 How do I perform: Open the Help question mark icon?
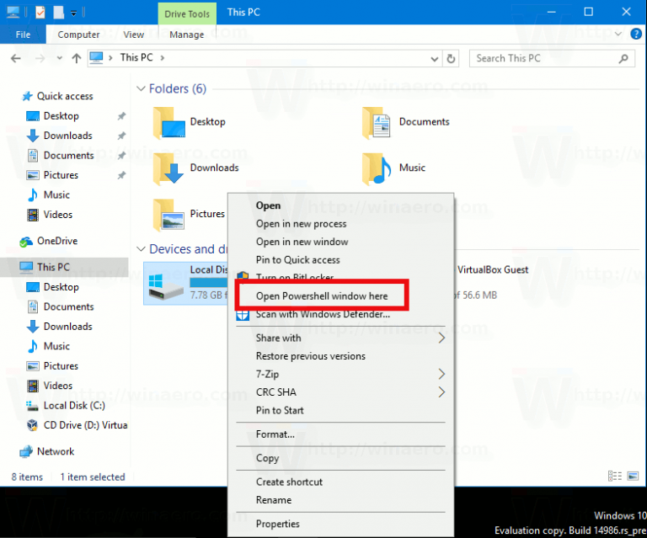[637, 35]
